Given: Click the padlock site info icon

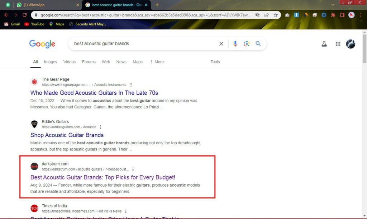Looking at the screenshot, I should click(x=36, y=15).
